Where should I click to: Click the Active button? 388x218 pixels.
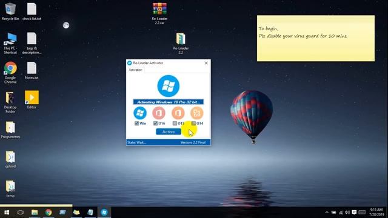click(169, 132)
